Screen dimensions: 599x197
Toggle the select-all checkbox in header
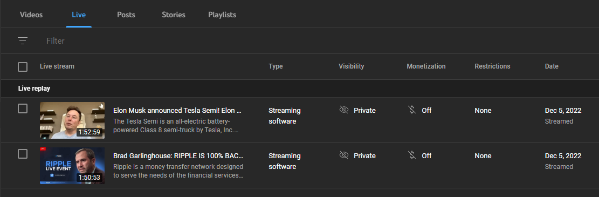point(23,67)
